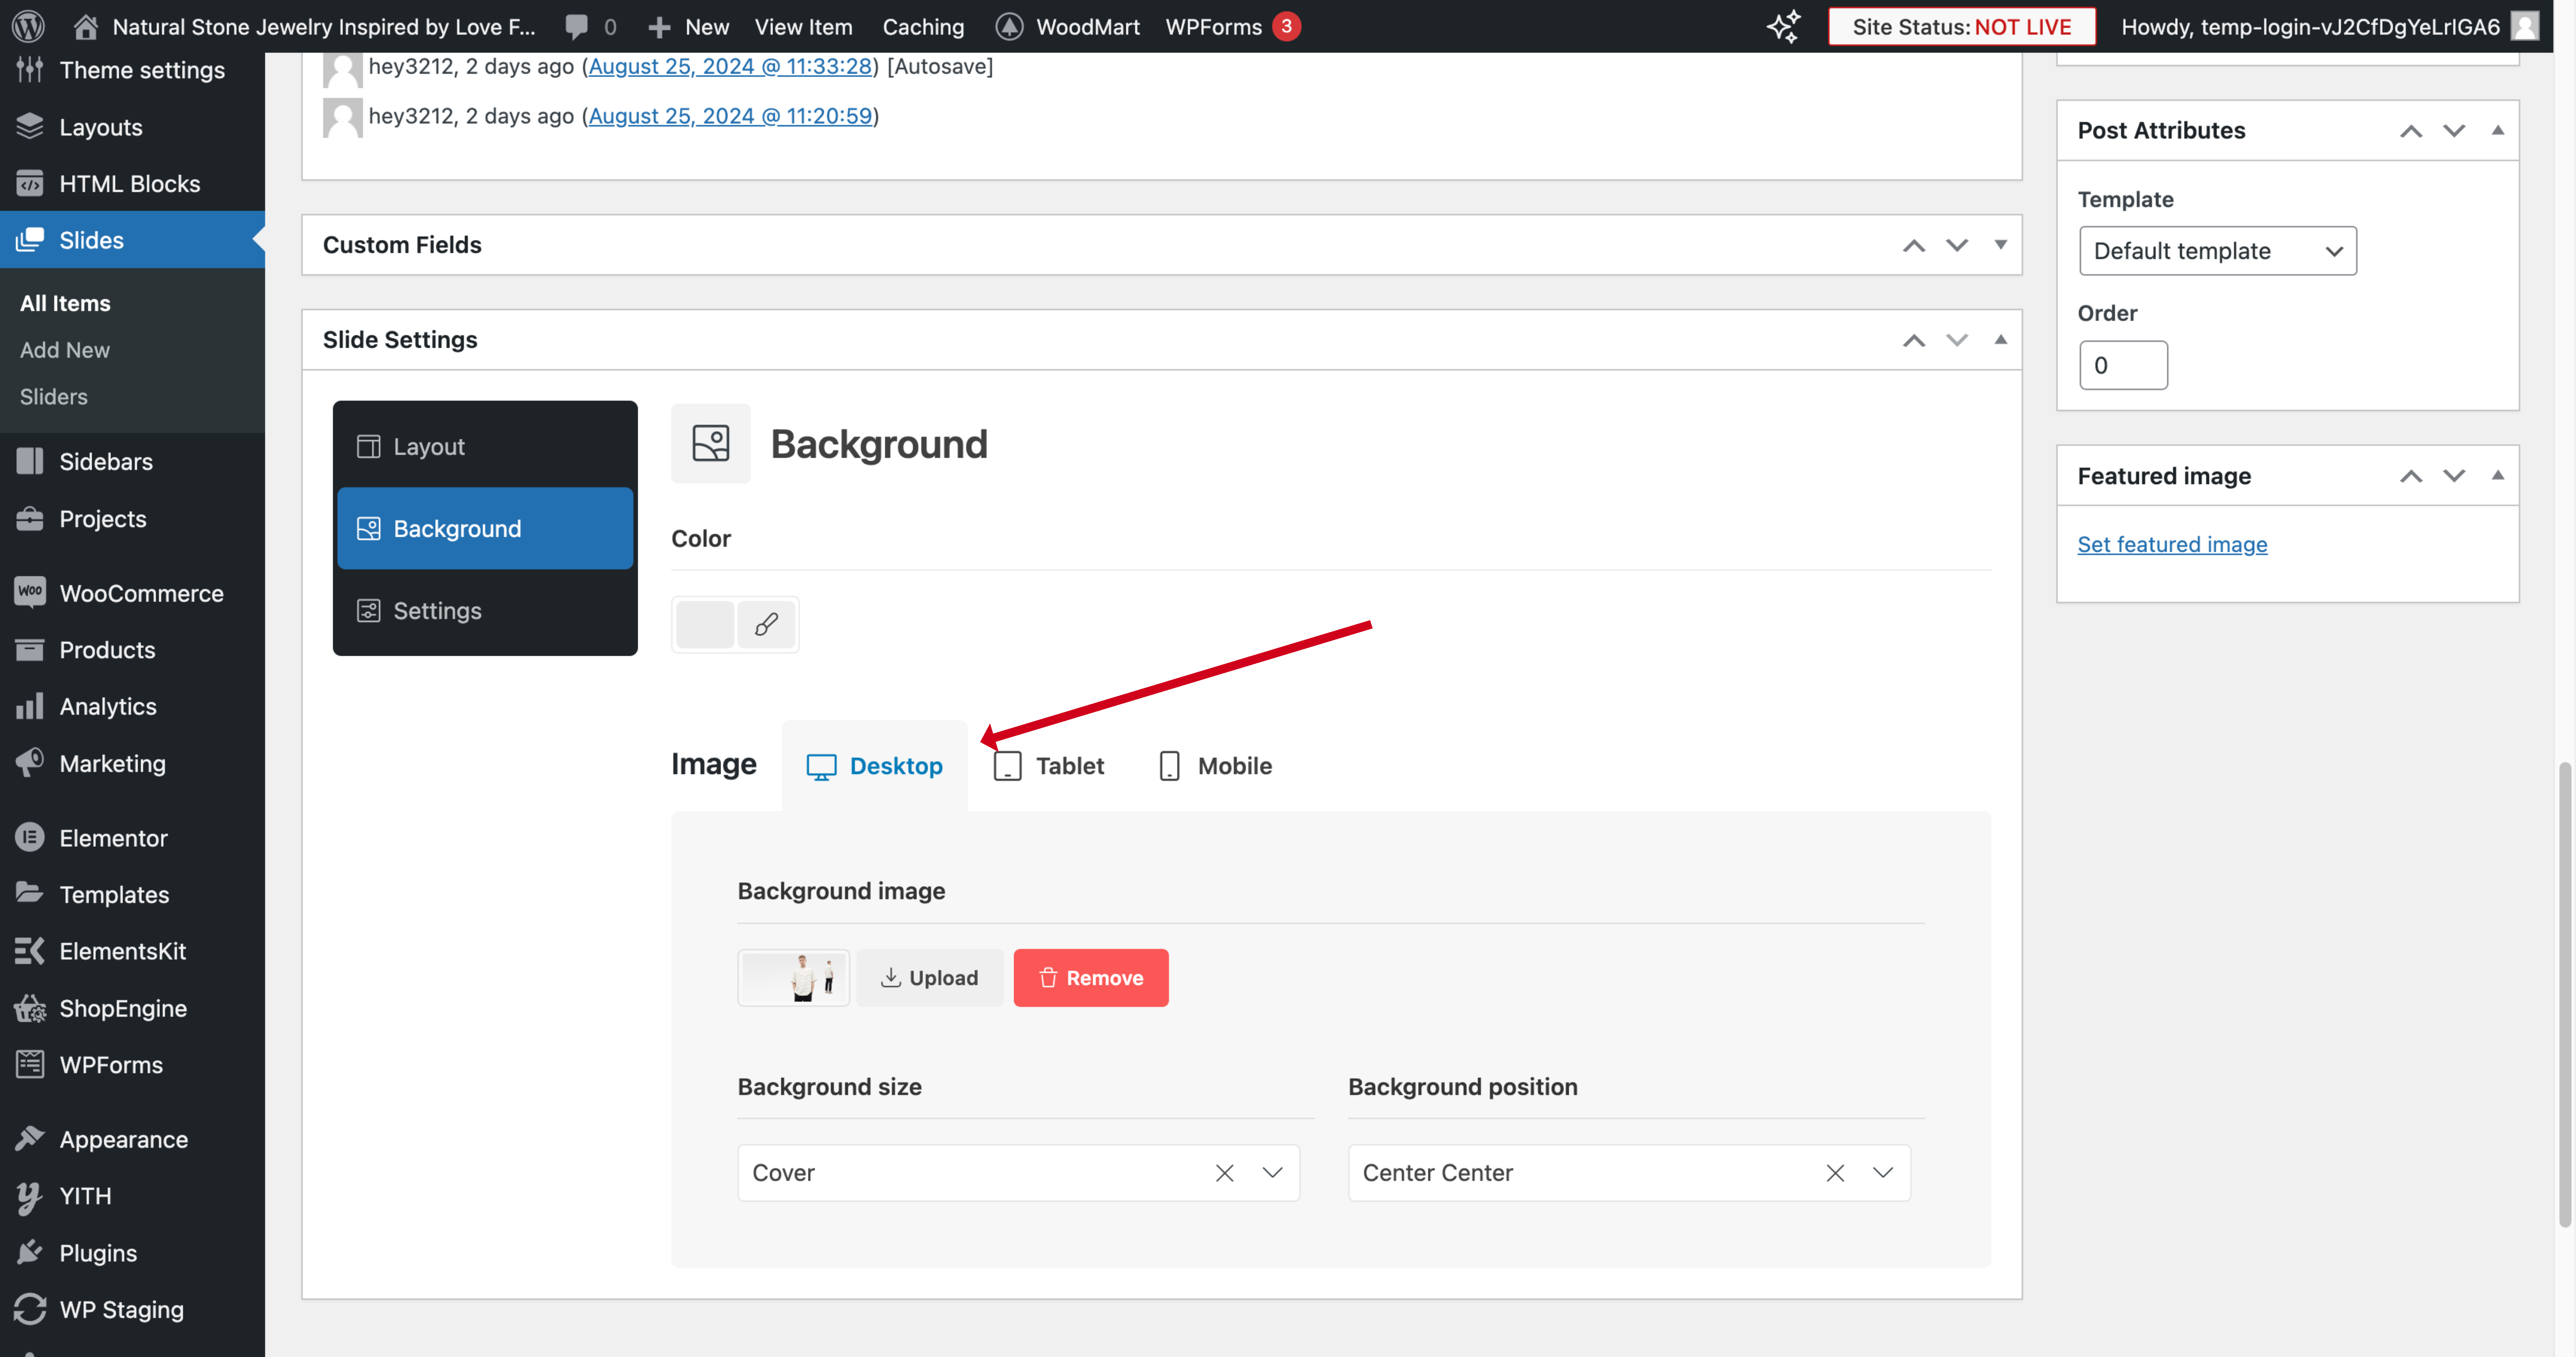Collapse the Featured image panel
2576x1357 pixels.
click(2498, 475)
